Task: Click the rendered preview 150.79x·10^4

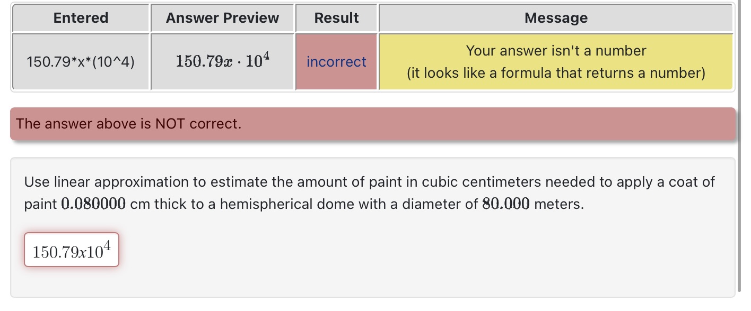Action: [x=222, y=60]
